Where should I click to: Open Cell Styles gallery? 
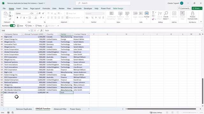[x=127, y=16]
